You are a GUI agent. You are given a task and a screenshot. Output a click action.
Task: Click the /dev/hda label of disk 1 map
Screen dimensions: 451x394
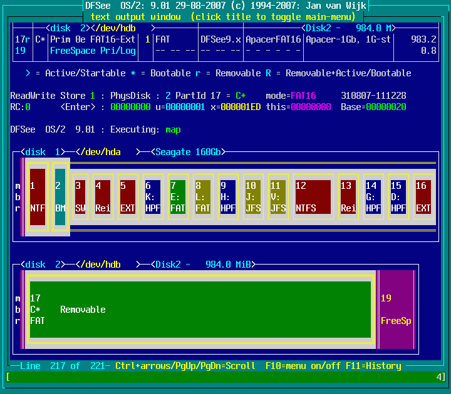pos(98,152)
